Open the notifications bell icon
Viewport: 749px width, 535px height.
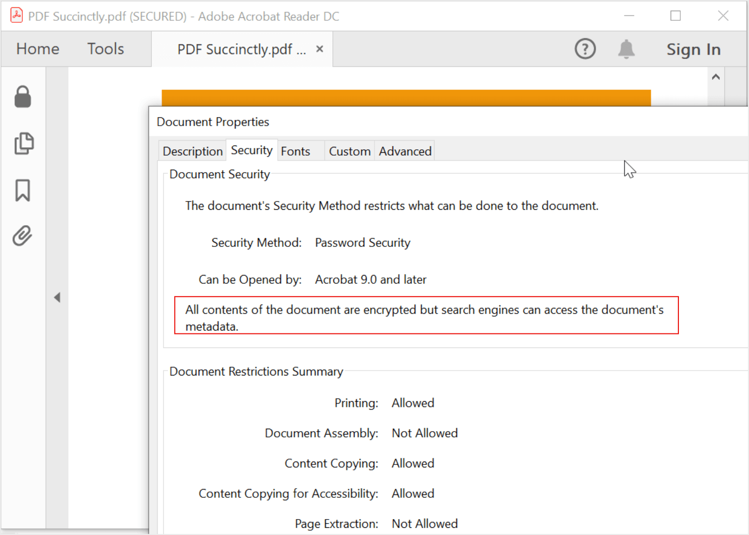[x=626, y=49]
